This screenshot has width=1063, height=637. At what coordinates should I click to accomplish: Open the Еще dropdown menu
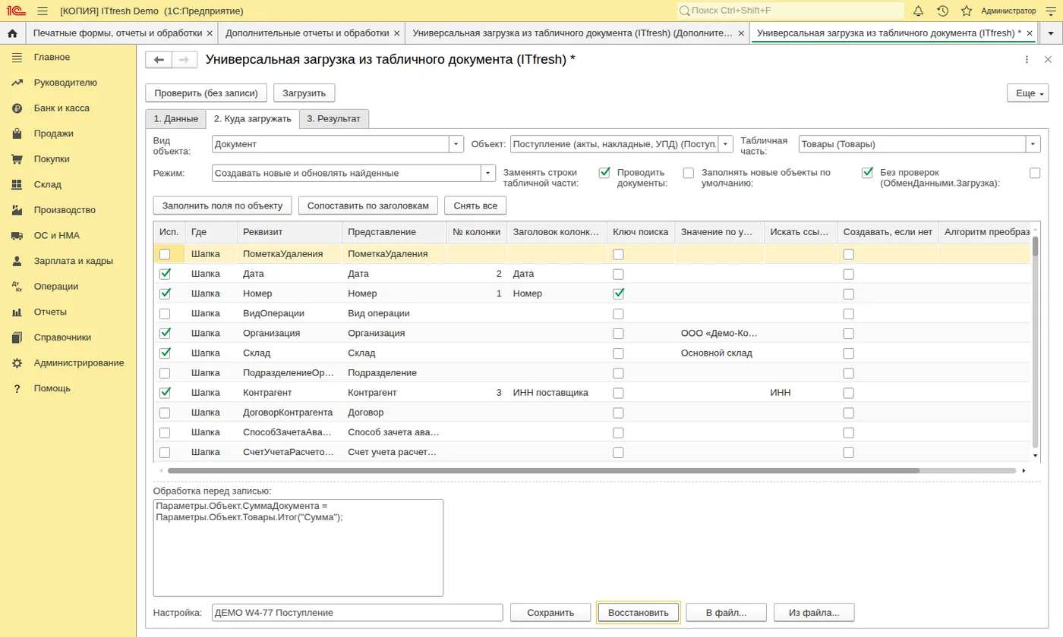[x=1027, y=93]
